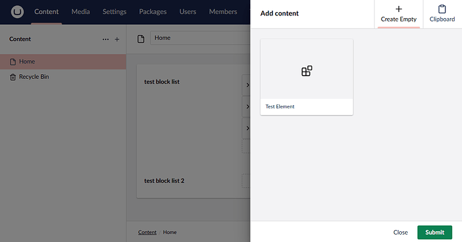This screenshot has height=242, width=462.
Task: Select Home node in content tree
Action: [63, 62]
